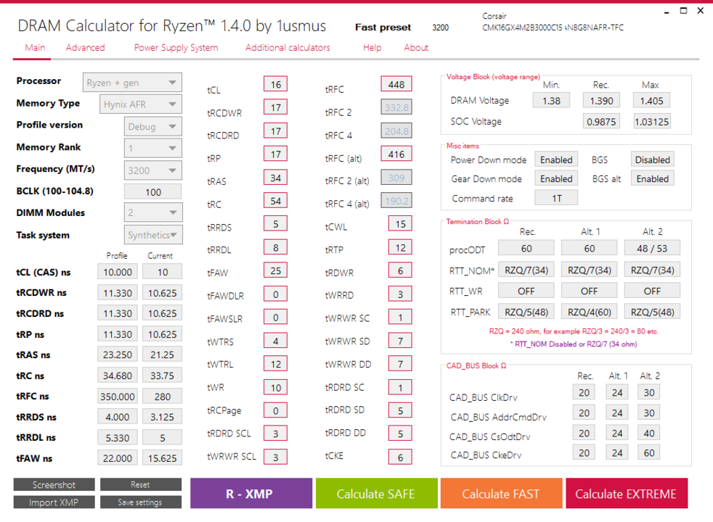This screenshot has width=713, height=522.
Task: Expand the Task system dropdown
Action: [x=152, y=235]
